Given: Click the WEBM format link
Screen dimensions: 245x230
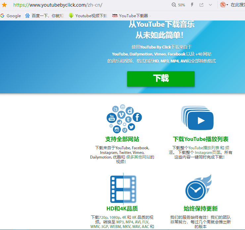Looking at the screenshot, I should tap(115, 226).
